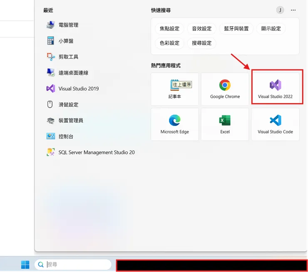Screen dimensions: 308x272
Task: Open the J user account avatar
Action: (280, 10)
